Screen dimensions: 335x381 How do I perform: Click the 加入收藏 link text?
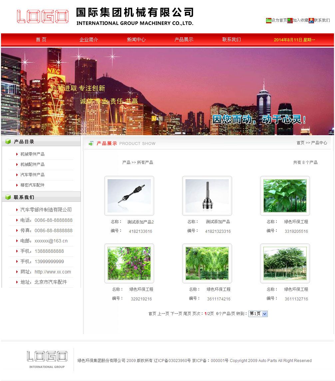[x=300, y=20]
